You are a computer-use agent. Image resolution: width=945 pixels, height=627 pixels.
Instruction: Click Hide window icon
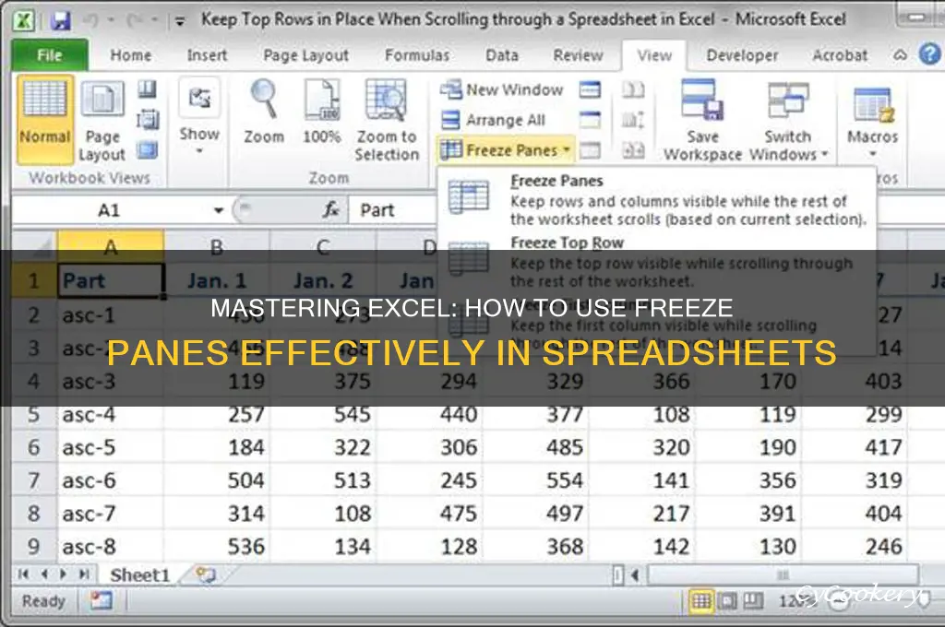pyautogui.click(x=590, y=120)
